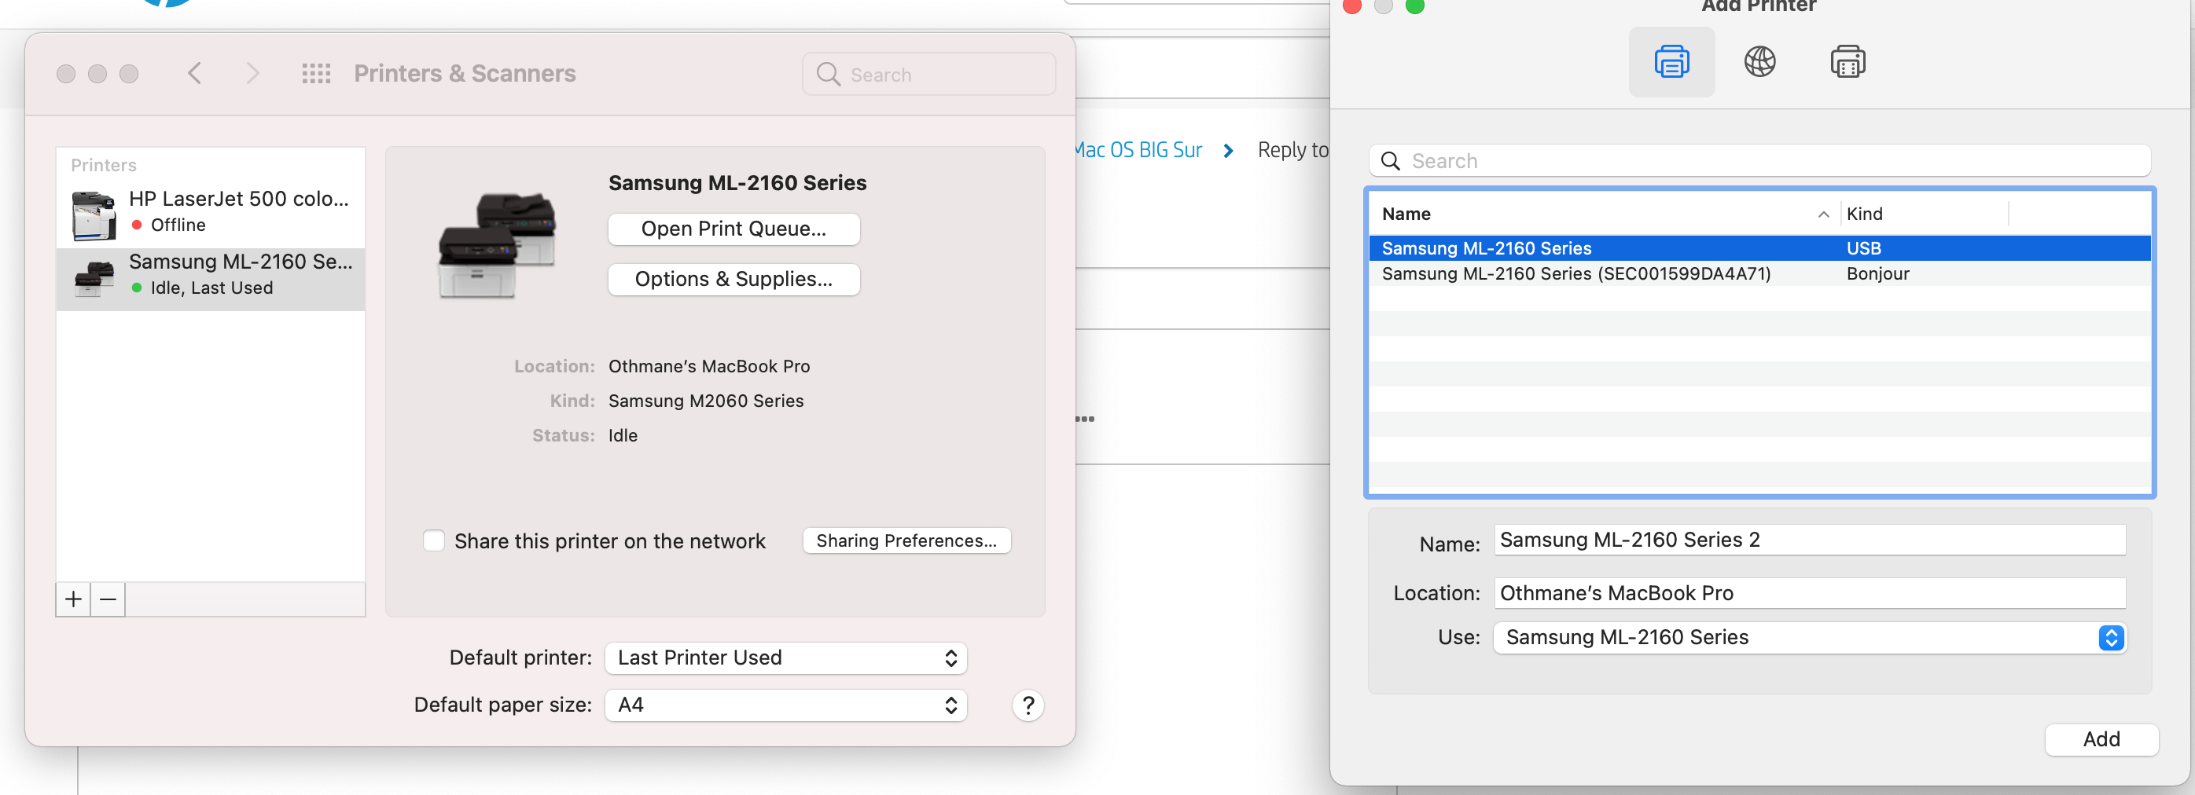Close the Printers & Scanners window
The image size is (2195, 795).
65,74
